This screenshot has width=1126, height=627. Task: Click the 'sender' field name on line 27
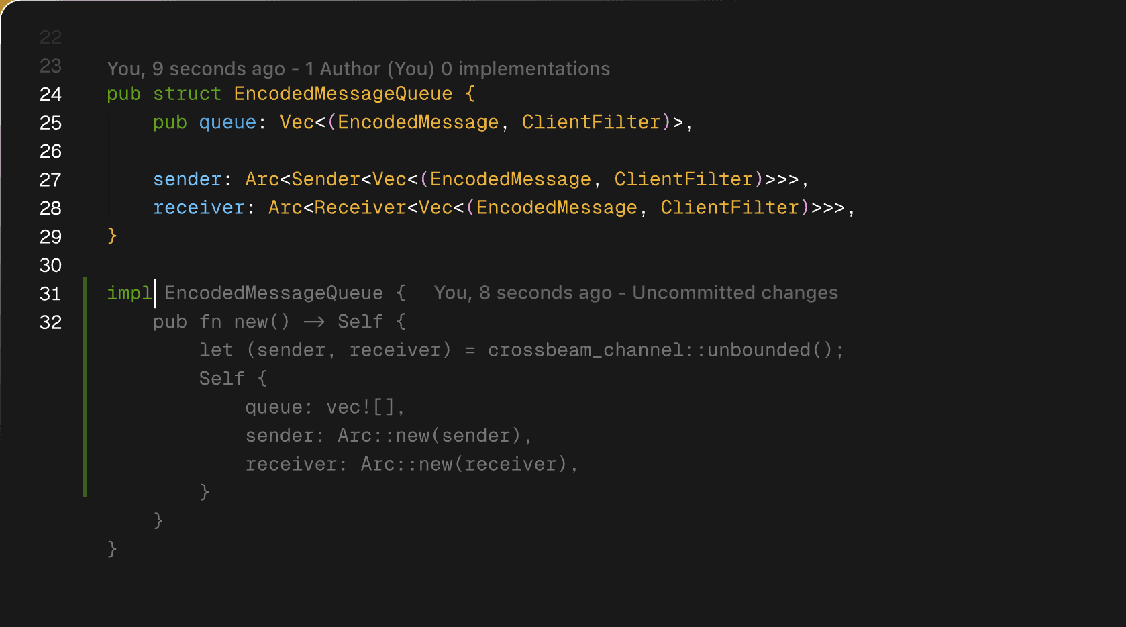click(187, 179)
